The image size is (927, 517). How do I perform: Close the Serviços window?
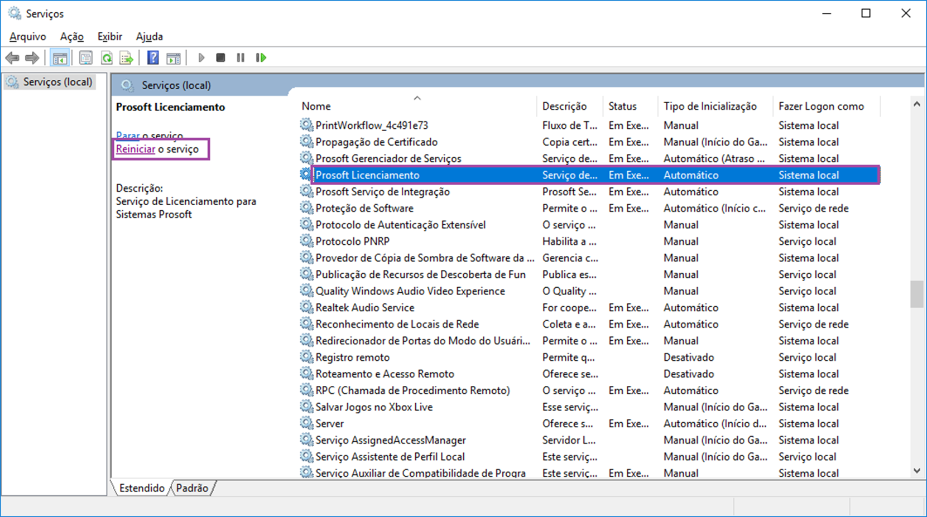(x=906, y=13)
